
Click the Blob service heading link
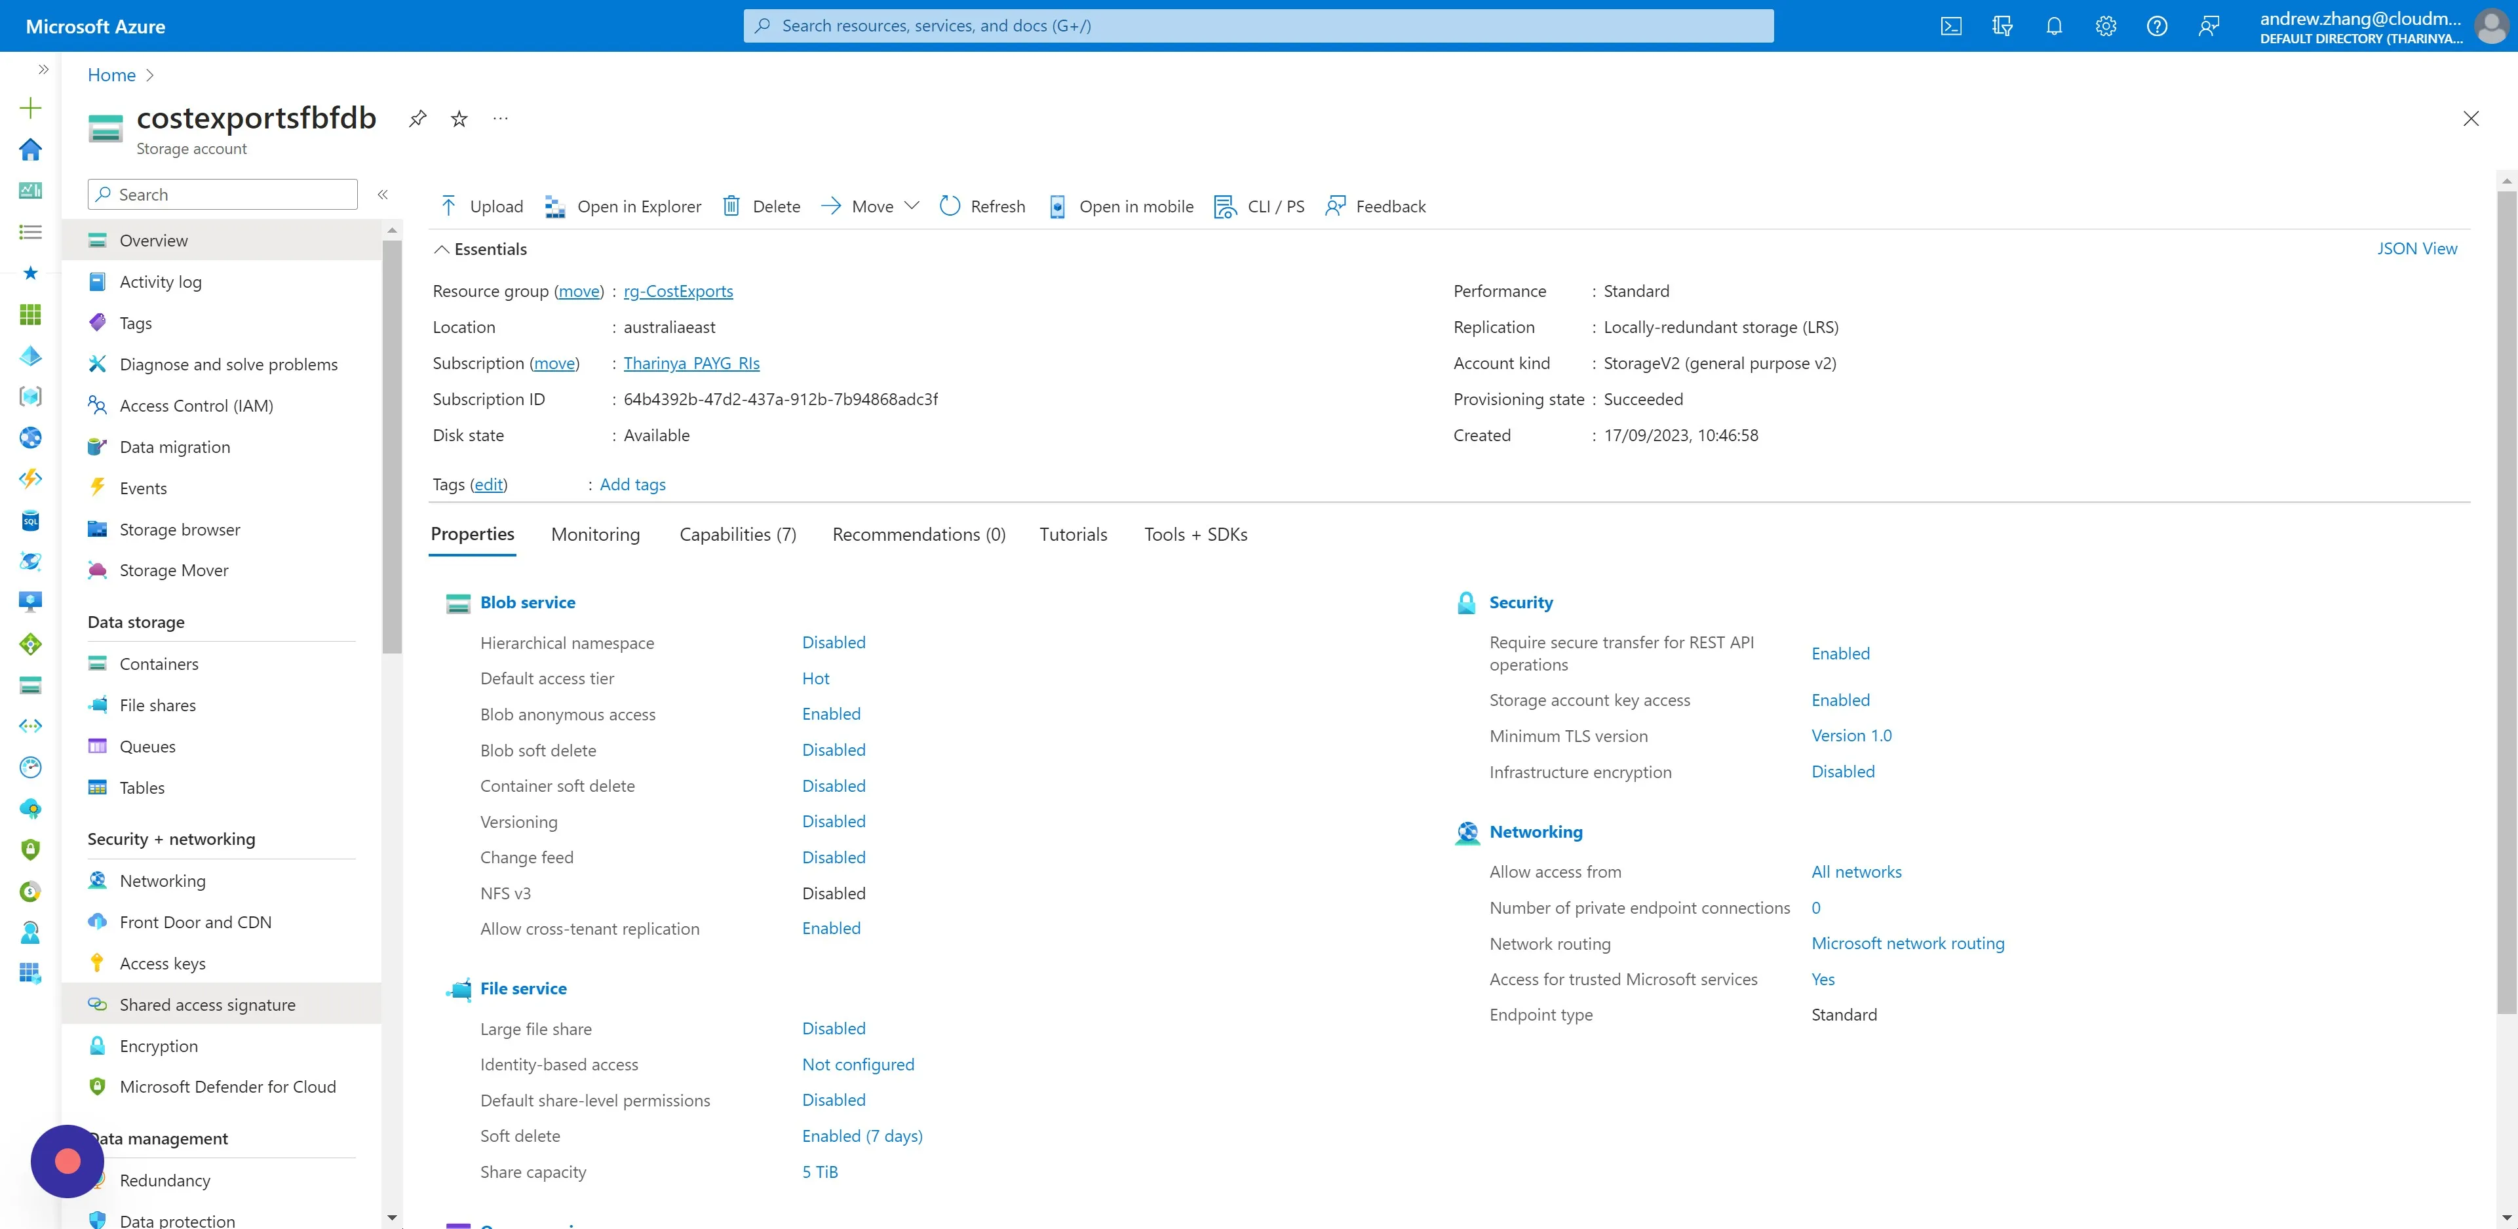tap(528, 602)
